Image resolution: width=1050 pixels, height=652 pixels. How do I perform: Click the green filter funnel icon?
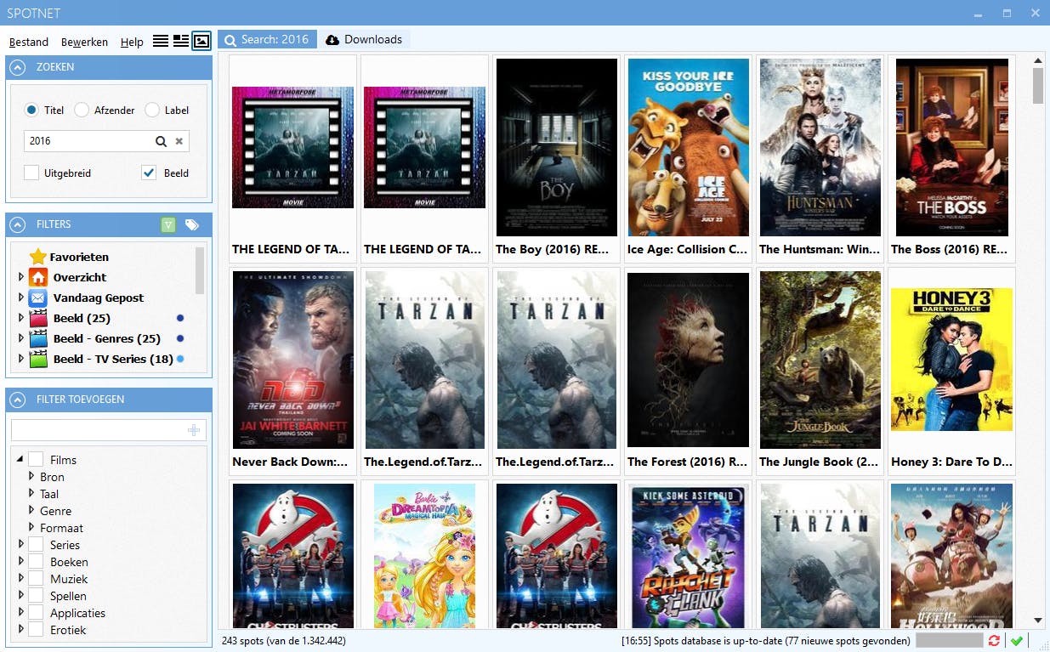point(168,224)
